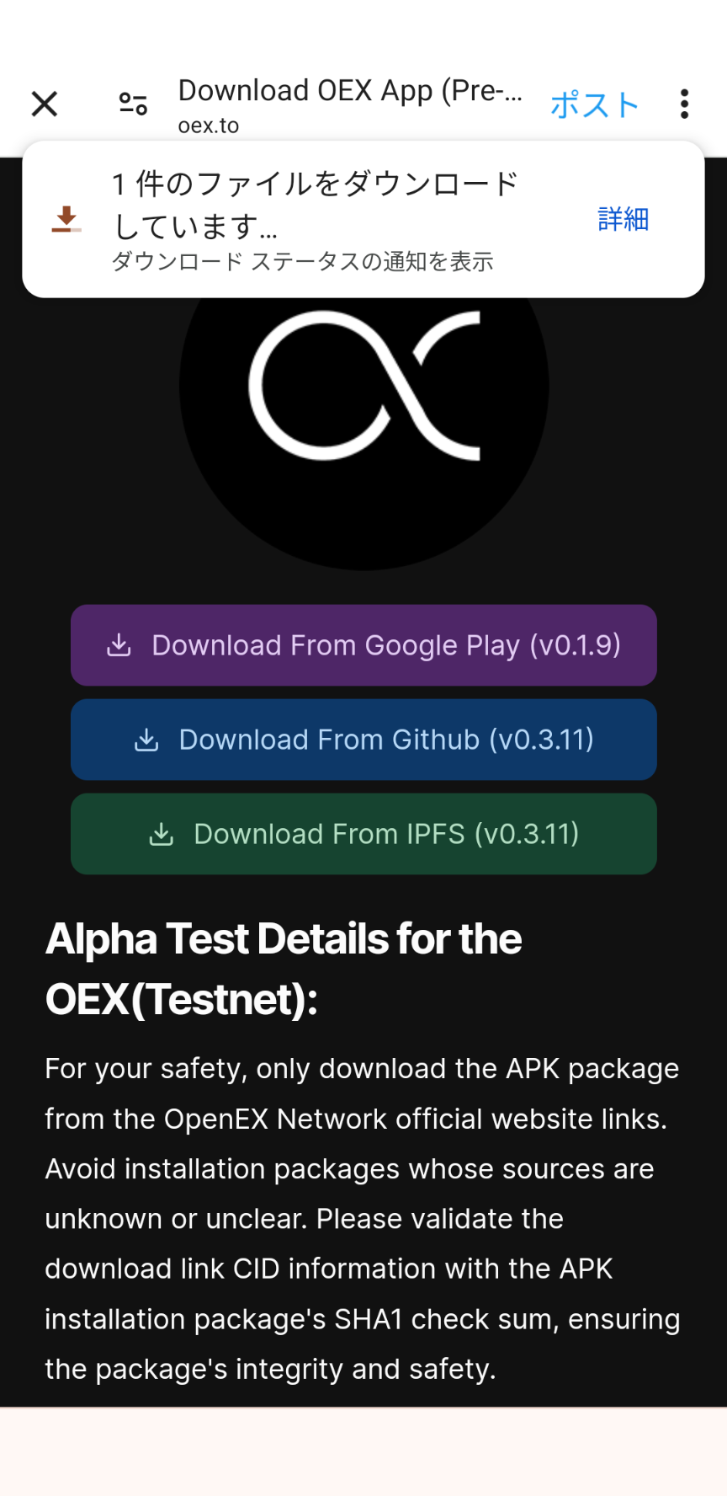727x1496 pixels.
Task: Tap the Alpha Test Details heading
Action: (x=284, y=969)
